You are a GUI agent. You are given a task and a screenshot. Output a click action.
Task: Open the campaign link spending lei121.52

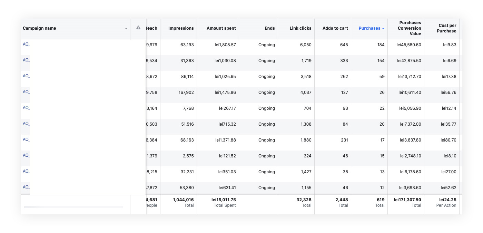click(x=26, y=156)
